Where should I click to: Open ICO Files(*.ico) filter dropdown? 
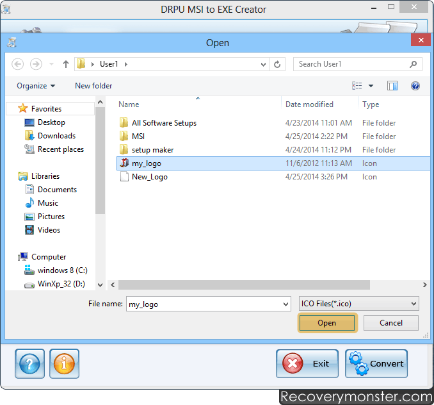[x=358, y=304]
